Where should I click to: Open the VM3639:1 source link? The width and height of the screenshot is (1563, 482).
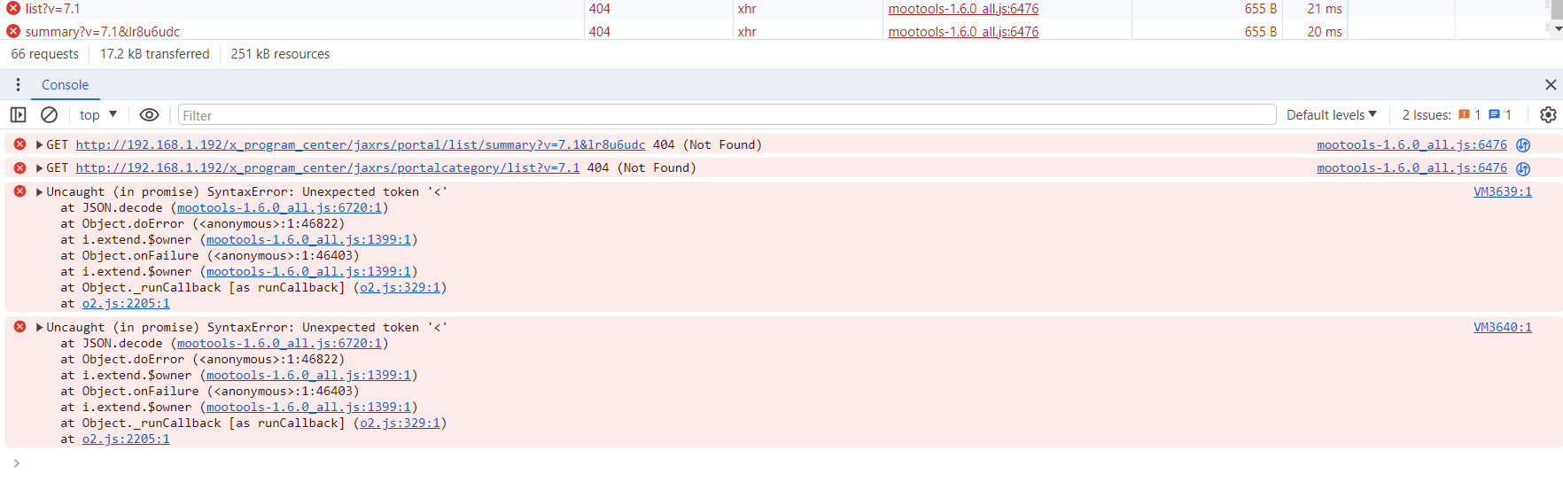[1502, 191]
